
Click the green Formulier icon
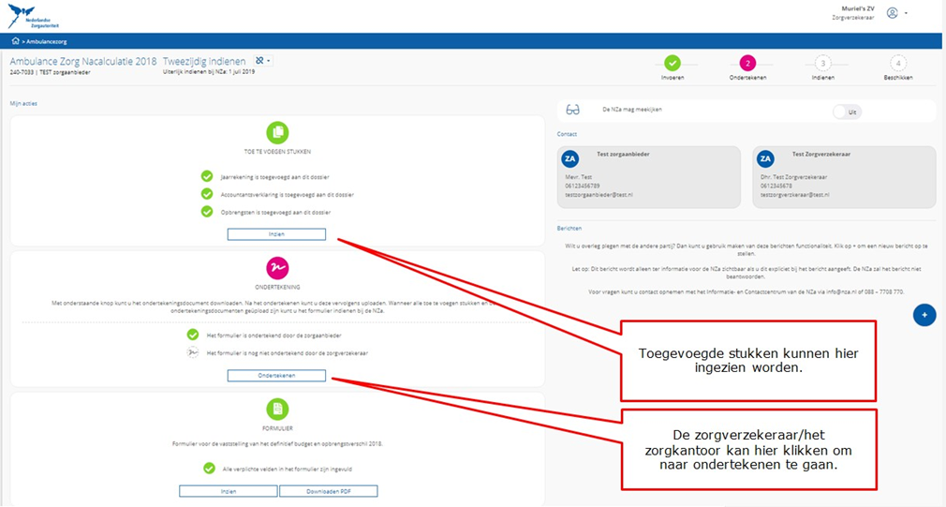[277, 409]
